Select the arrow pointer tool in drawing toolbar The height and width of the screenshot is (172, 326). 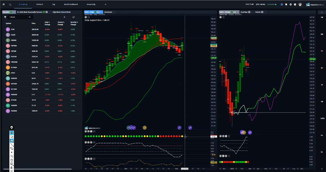(12, 137)
